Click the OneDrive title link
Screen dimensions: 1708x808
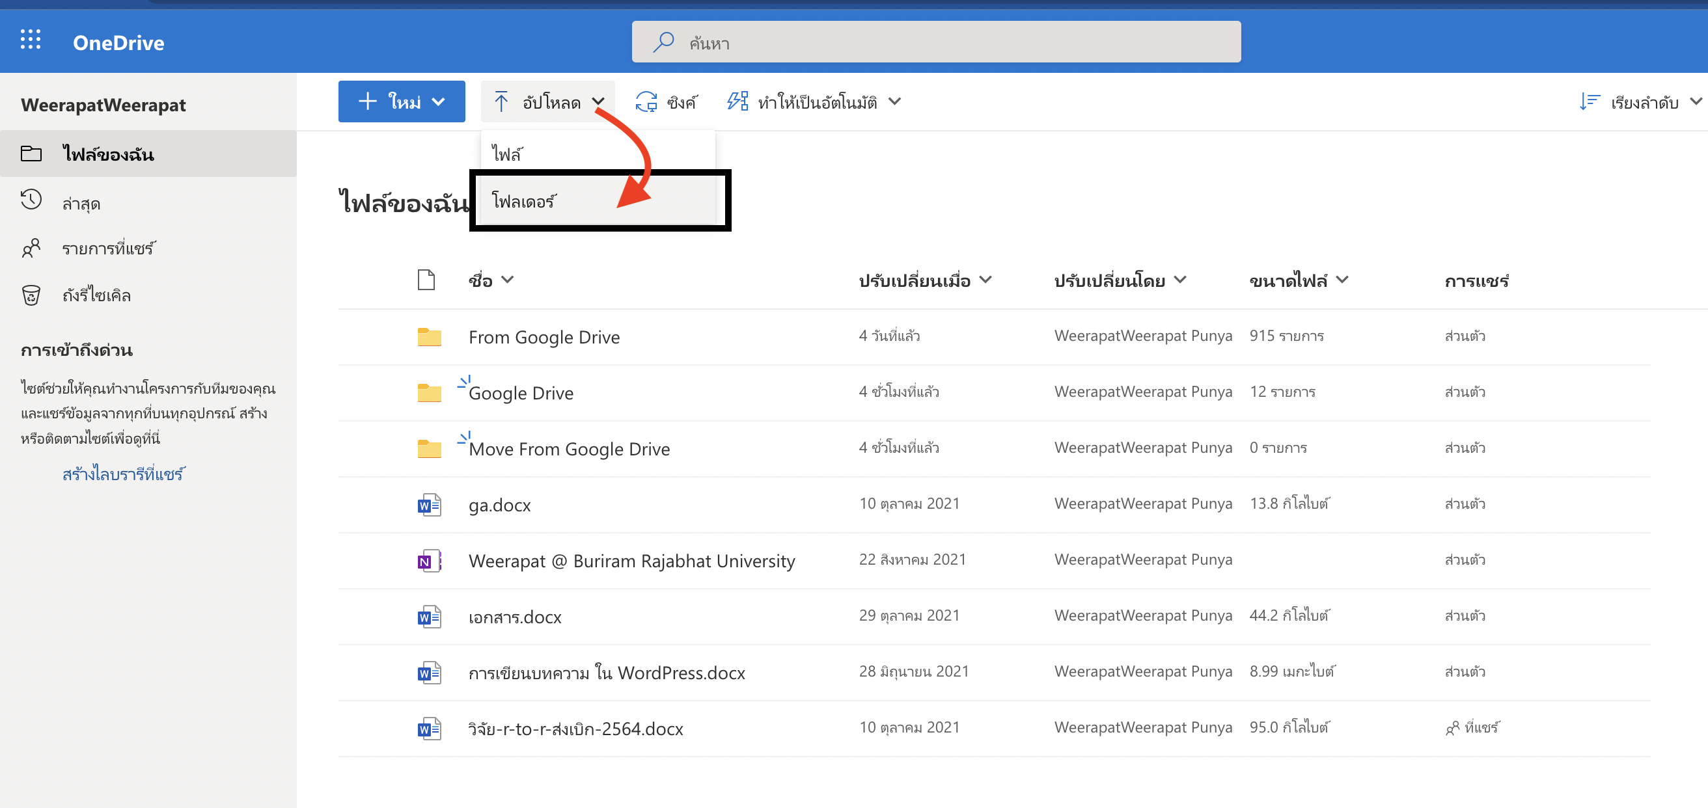point(118,42)
